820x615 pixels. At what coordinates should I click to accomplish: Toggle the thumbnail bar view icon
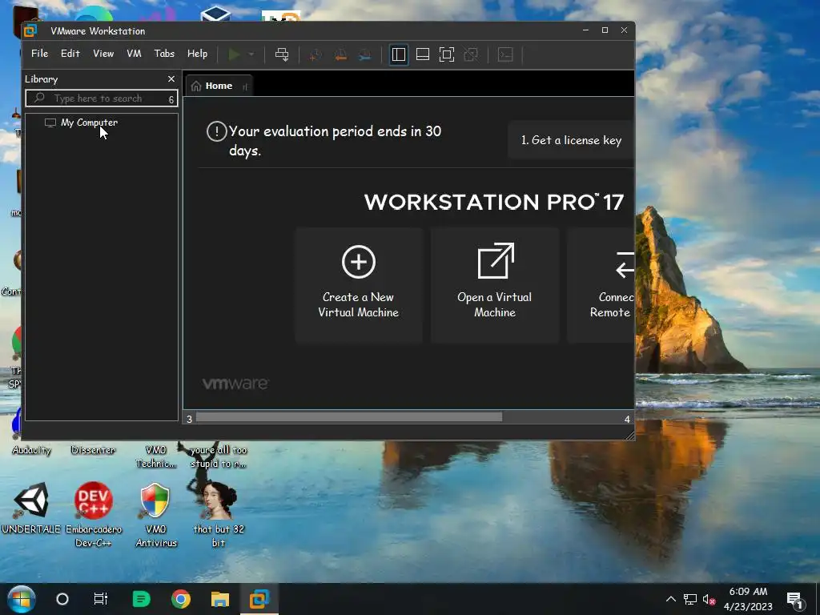pyautogui.click(x=423, y=54)
